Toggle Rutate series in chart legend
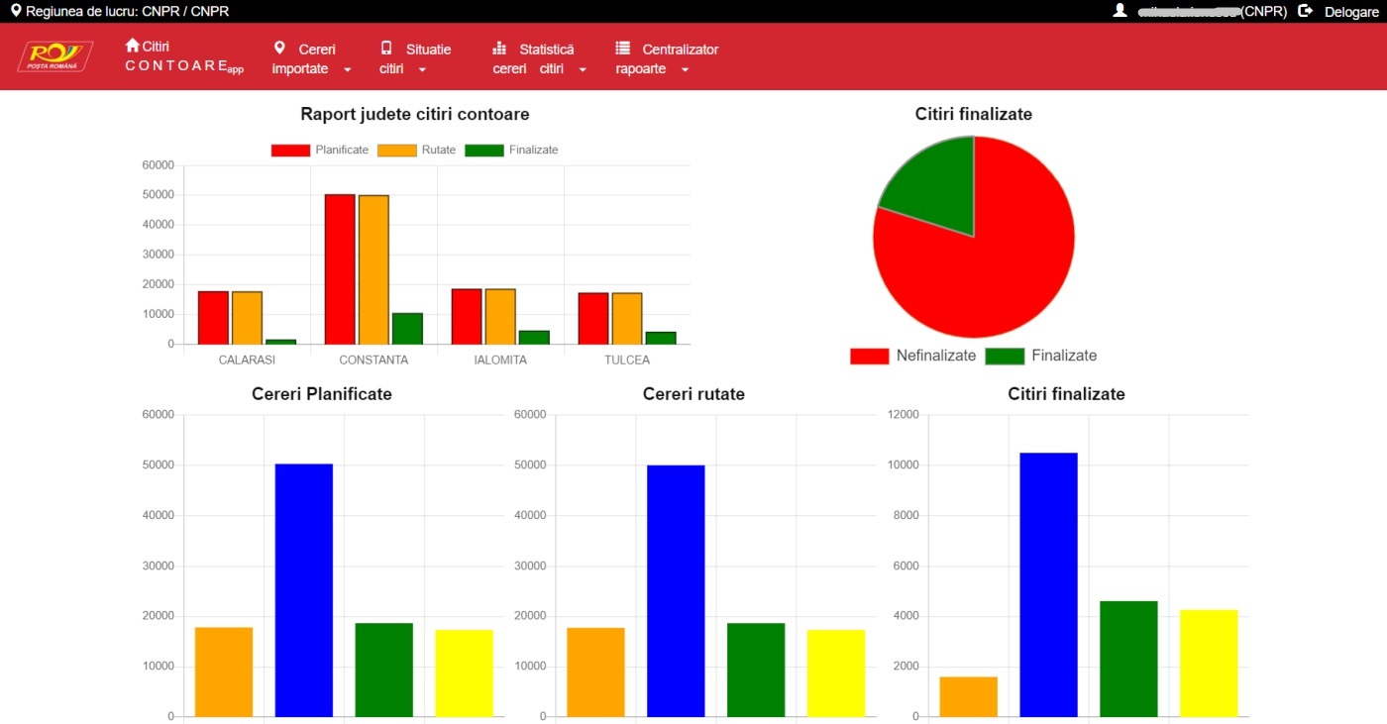 tap(396, 151)
